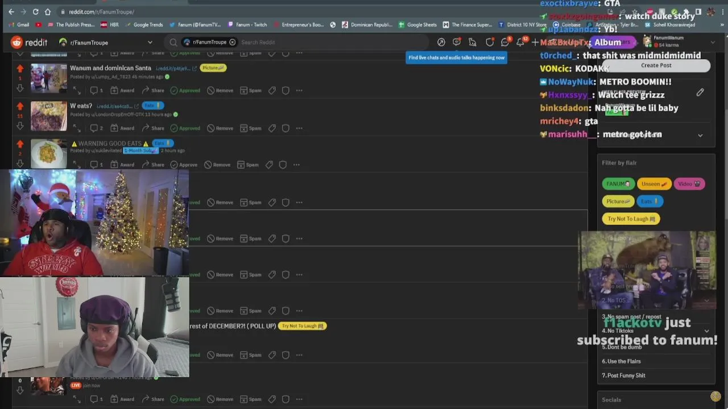The width and height of the screenshot is (728, 409).
Task: Click flair tag icon on WARNING GOOD EATS post
Action: [269, 165]
